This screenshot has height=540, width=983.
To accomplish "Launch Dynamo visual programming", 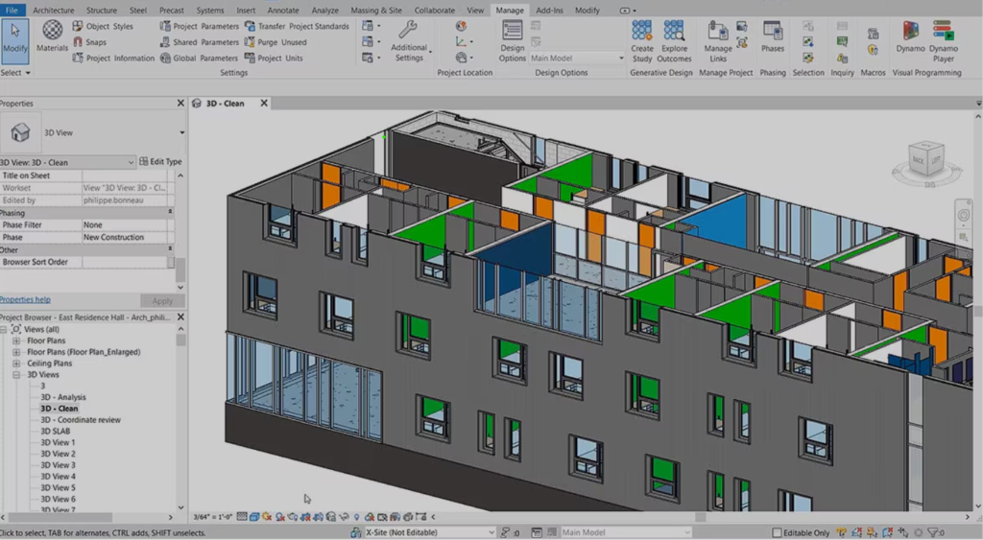I will pos(910,35).
